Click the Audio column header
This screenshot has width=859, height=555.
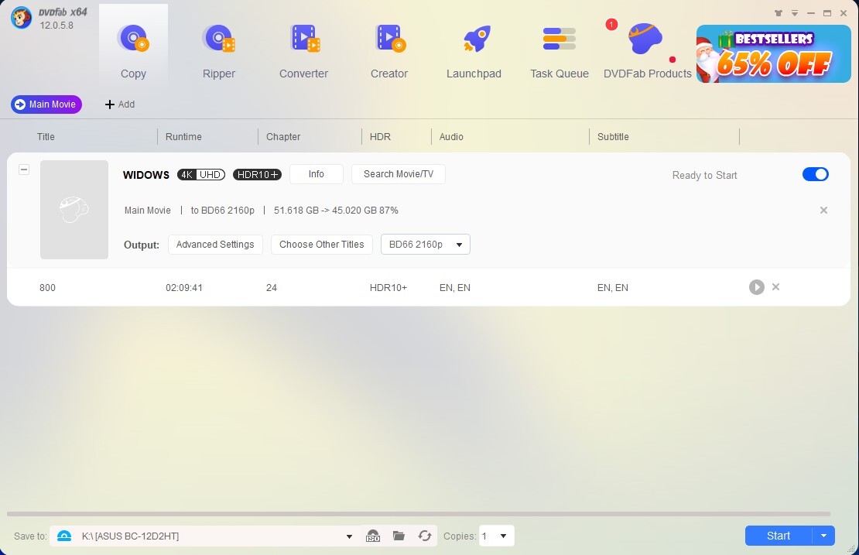451,136
